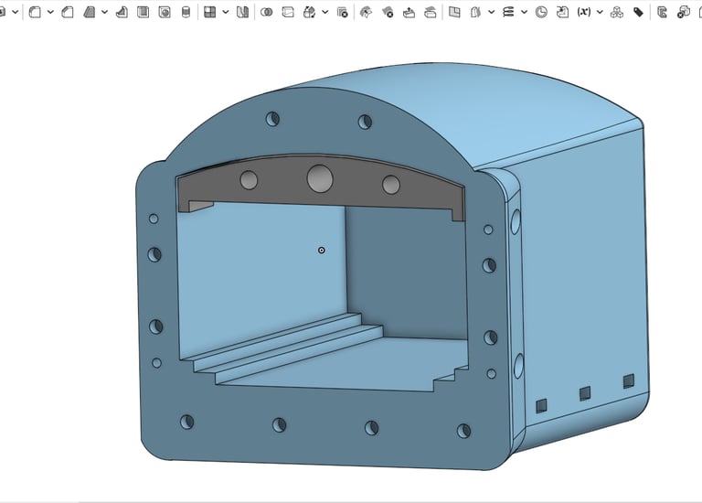Select the Shell tool
Screen dimensions: 702x503
pos(144,12)
